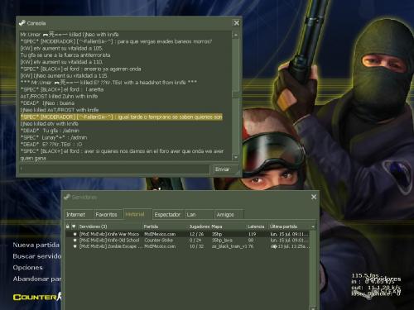Close the Servidores window
Viewport: 414px width, 310px height.
point(314,197)
